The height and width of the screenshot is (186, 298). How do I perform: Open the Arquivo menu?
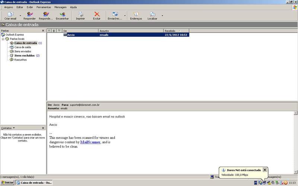[9, 7]
